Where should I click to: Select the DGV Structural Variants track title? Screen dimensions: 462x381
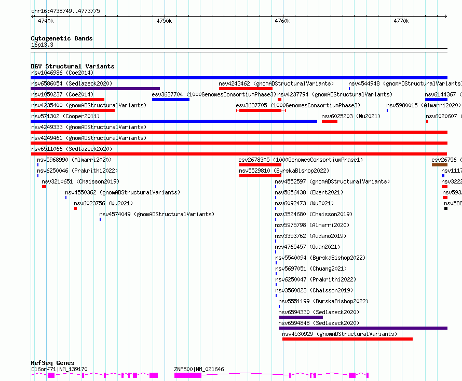pyautogui.click(x=73, y=66)
